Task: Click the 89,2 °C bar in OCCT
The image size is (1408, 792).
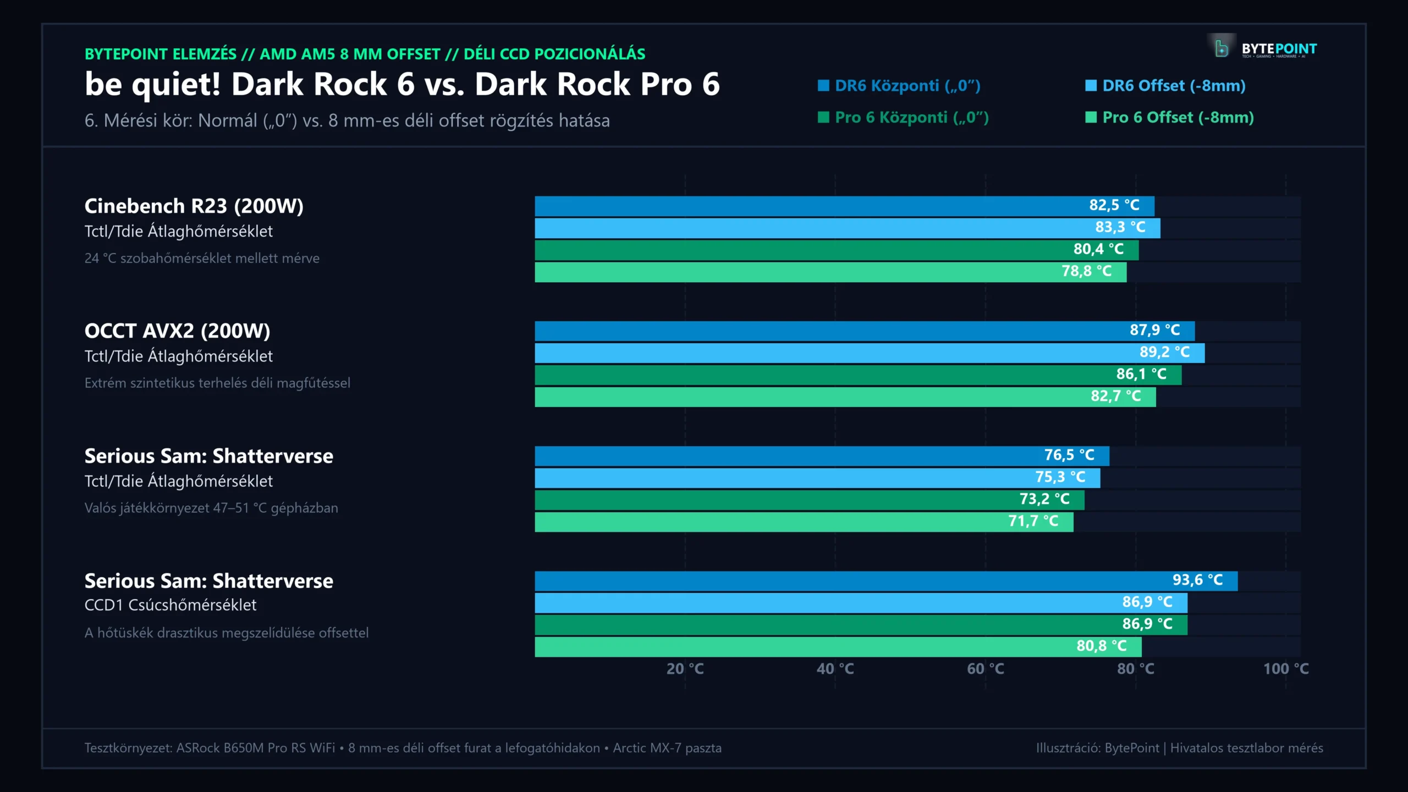Action: (870, 353)
